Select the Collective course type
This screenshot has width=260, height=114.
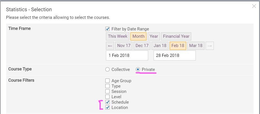coord(107,70)
